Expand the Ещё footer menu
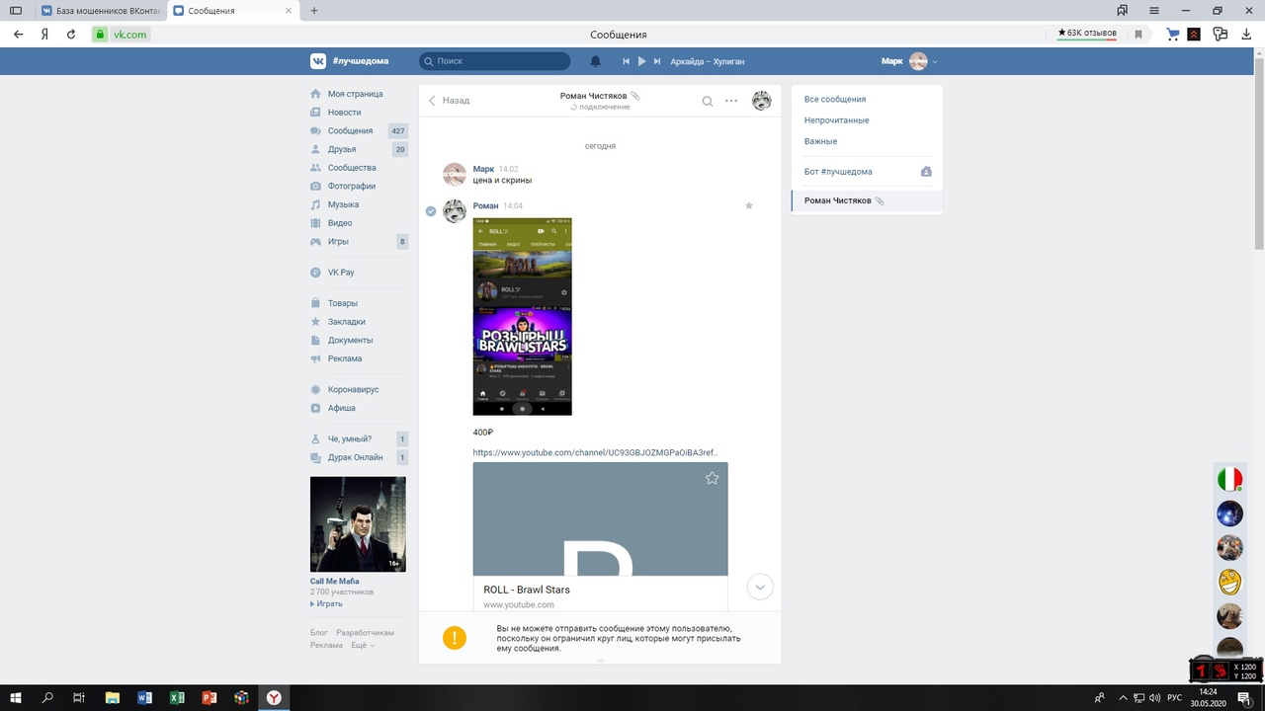The width and height of the screenshot is (1265, 711). point(362,645)
